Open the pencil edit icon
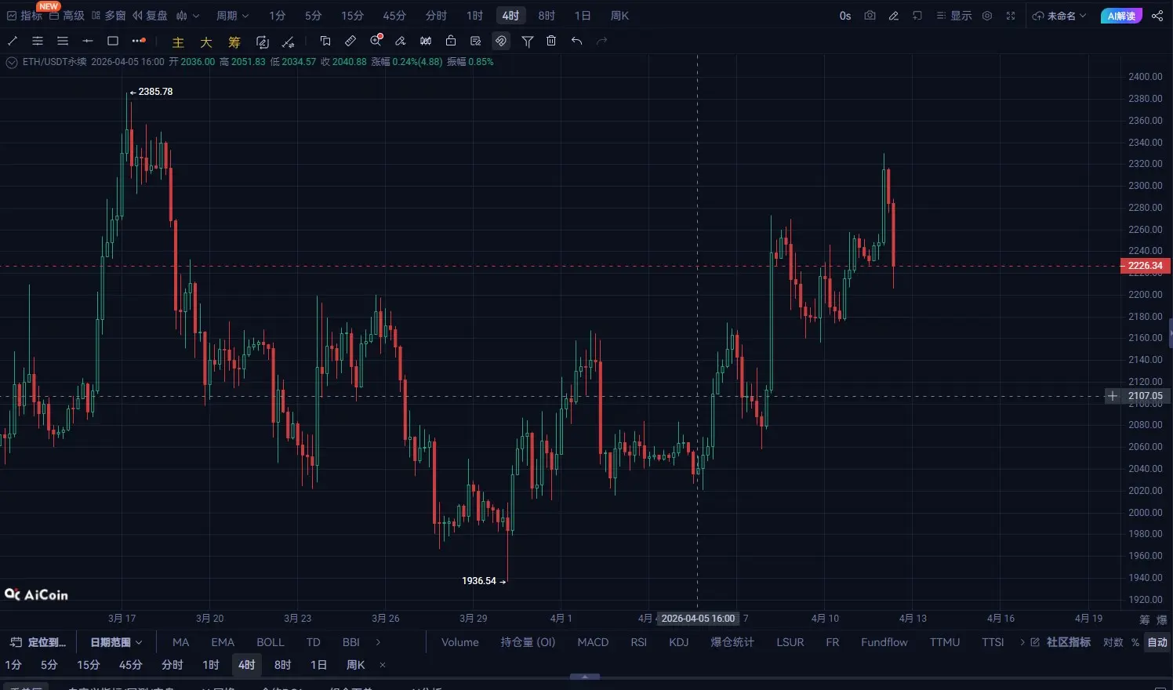 894,16
